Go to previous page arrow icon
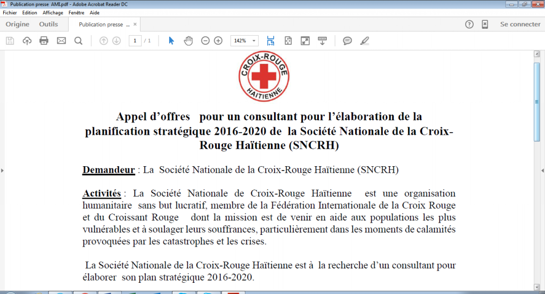The width and height of the screenshot is (545, 294). click(x=104, y=40)
